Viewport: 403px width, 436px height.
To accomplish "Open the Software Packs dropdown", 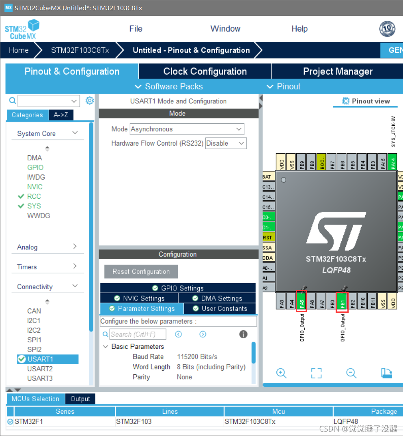I will coord(169,86).
